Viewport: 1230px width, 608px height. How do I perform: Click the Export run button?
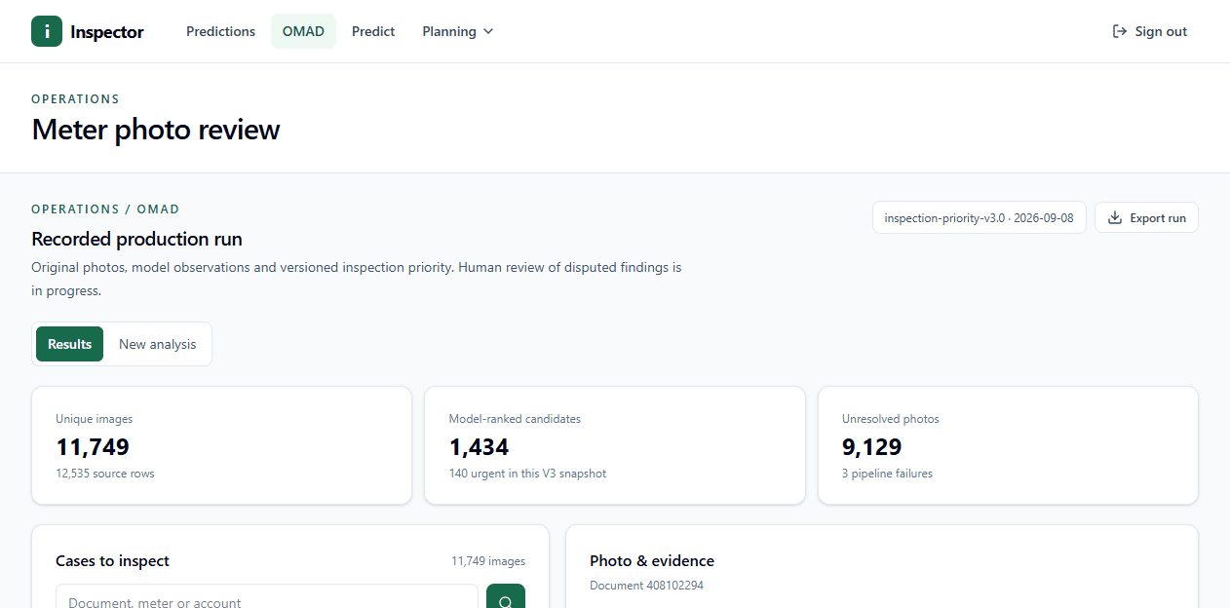pyautogui.click(x=1146, y=217)
